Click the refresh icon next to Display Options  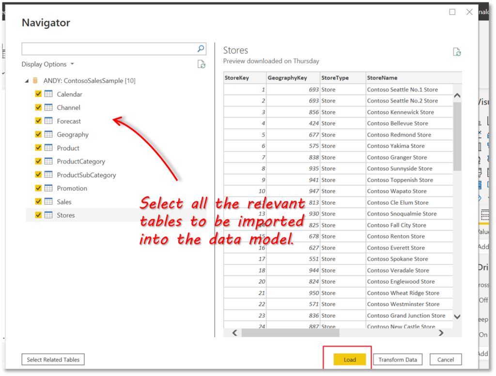pyautogui.click(x=201, y=63)
